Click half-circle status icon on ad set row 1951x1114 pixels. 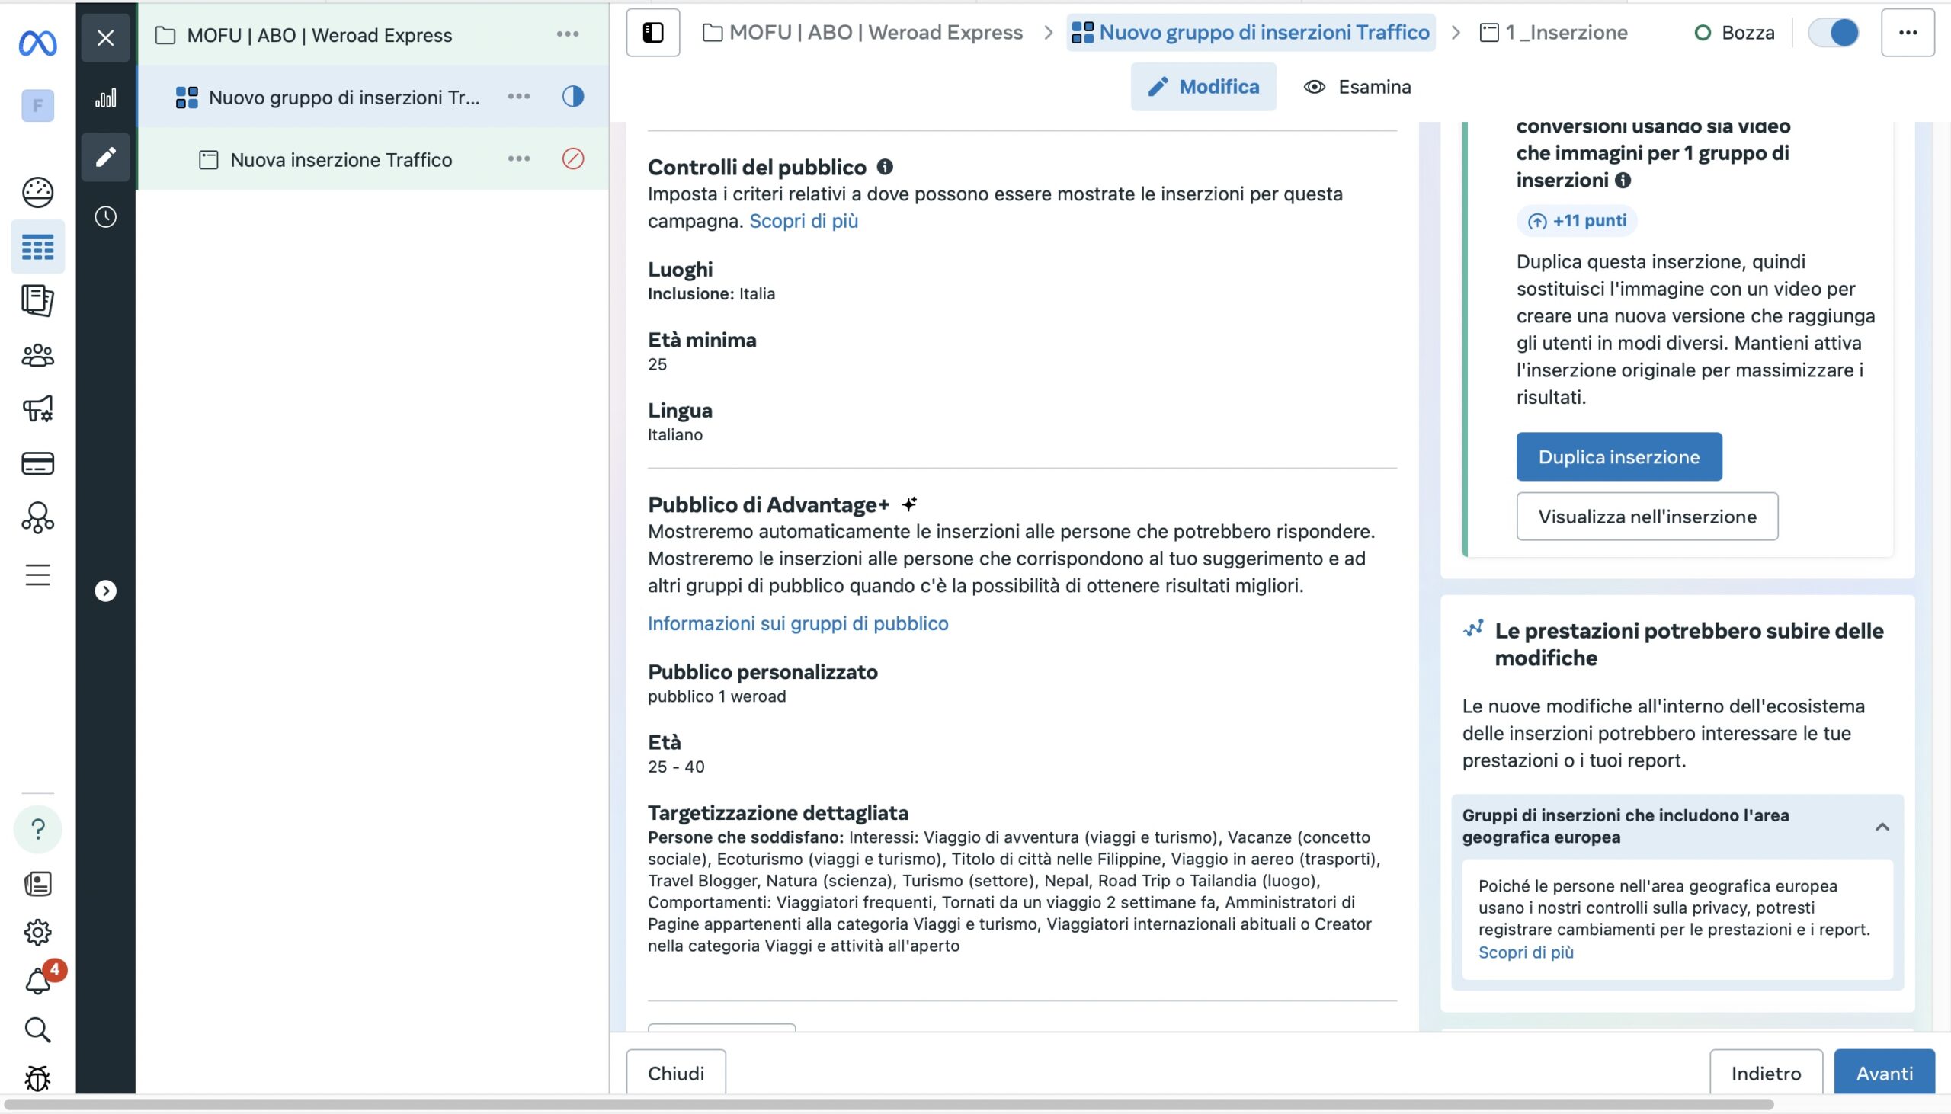click(x=573, y=97)
